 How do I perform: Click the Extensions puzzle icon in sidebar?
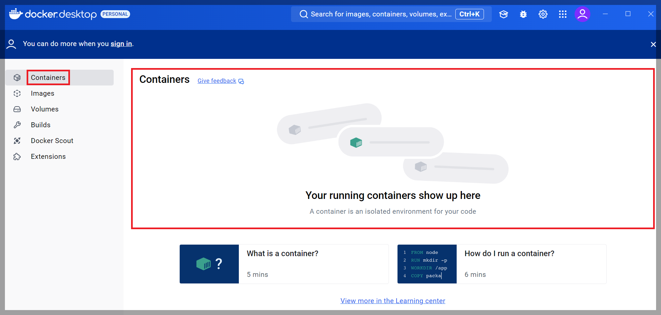(17, 157)
